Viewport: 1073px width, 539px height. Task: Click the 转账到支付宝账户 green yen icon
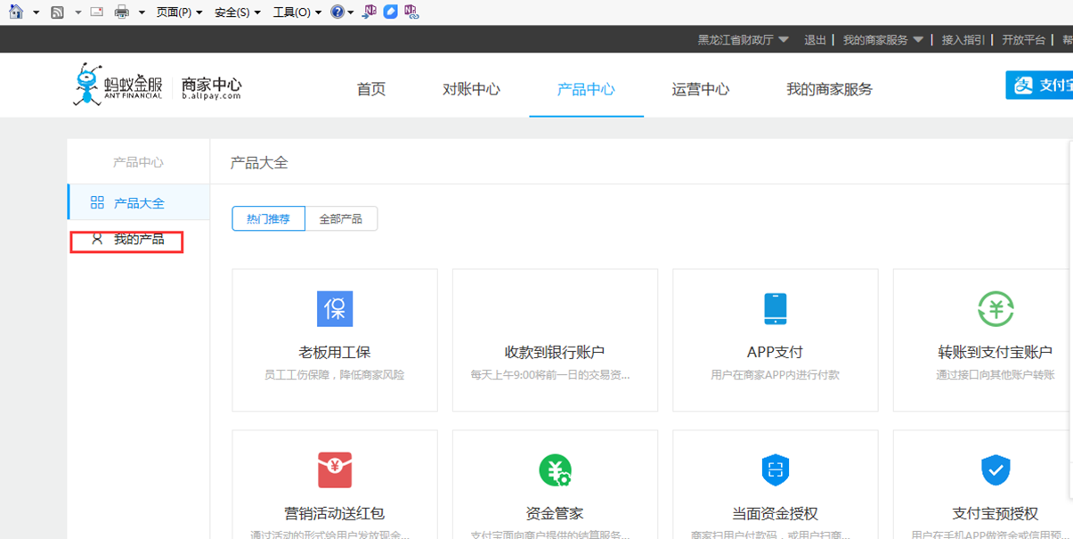coord(996,308)
